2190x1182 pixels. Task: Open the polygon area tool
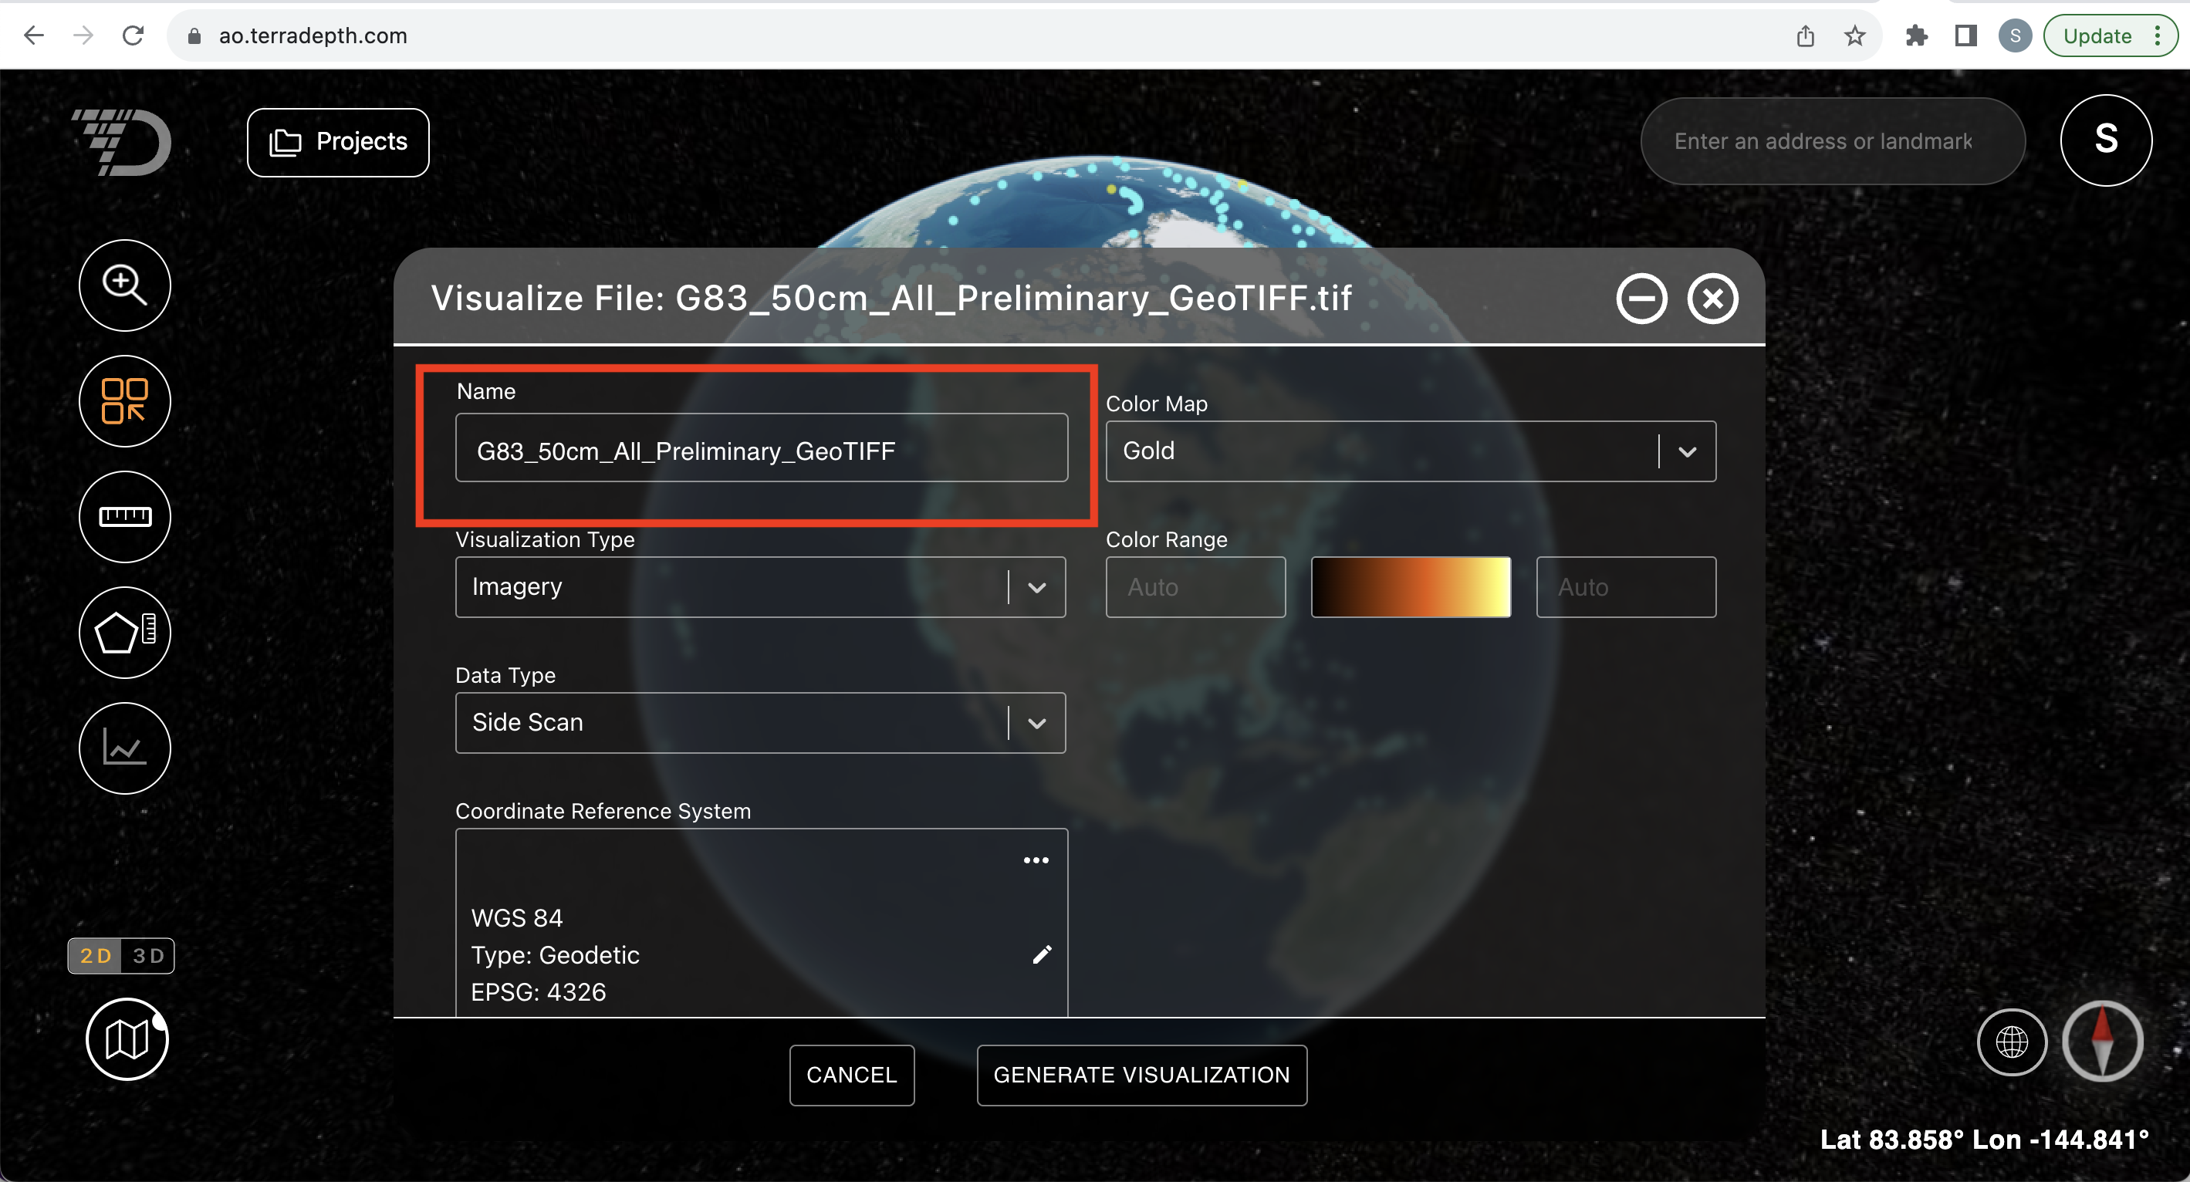click(x=125, y=631)
